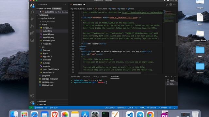Image resolution: width=209 pixels, height=117 pixels.
Task: Open Visual Studio Code from the dock
Action: click(x=130, y=114)
